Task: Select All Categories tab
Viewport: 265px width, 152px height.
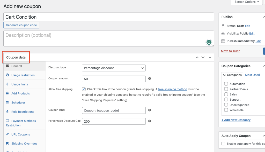Action: (x=232, y=75)
